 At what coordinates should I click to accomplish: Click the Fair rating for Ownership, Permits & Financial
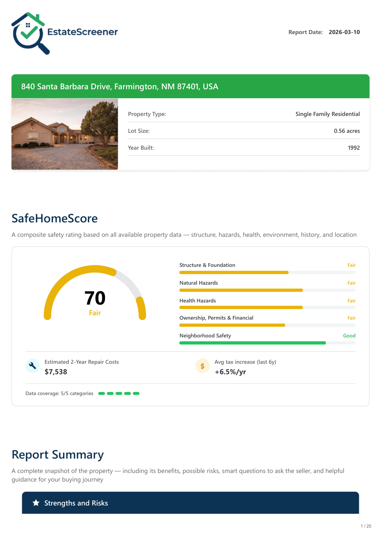[352, 318]
